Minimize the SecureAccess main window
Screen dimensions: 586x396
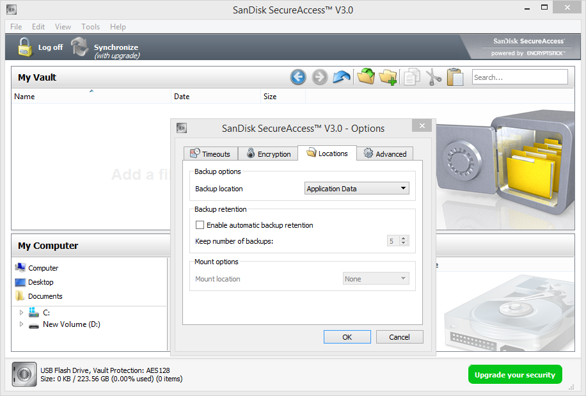click(x=527, y=8)
